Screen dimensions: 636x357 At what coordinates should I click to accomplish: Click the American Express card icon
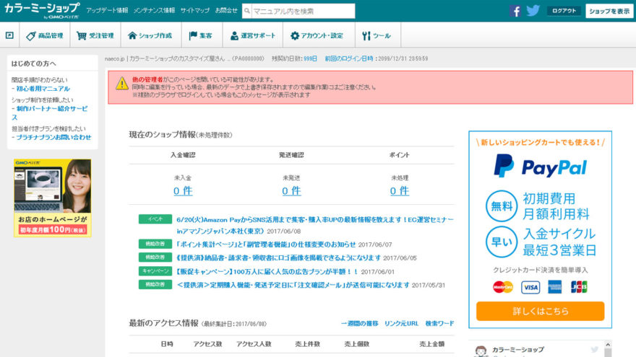tap(555, 287)
